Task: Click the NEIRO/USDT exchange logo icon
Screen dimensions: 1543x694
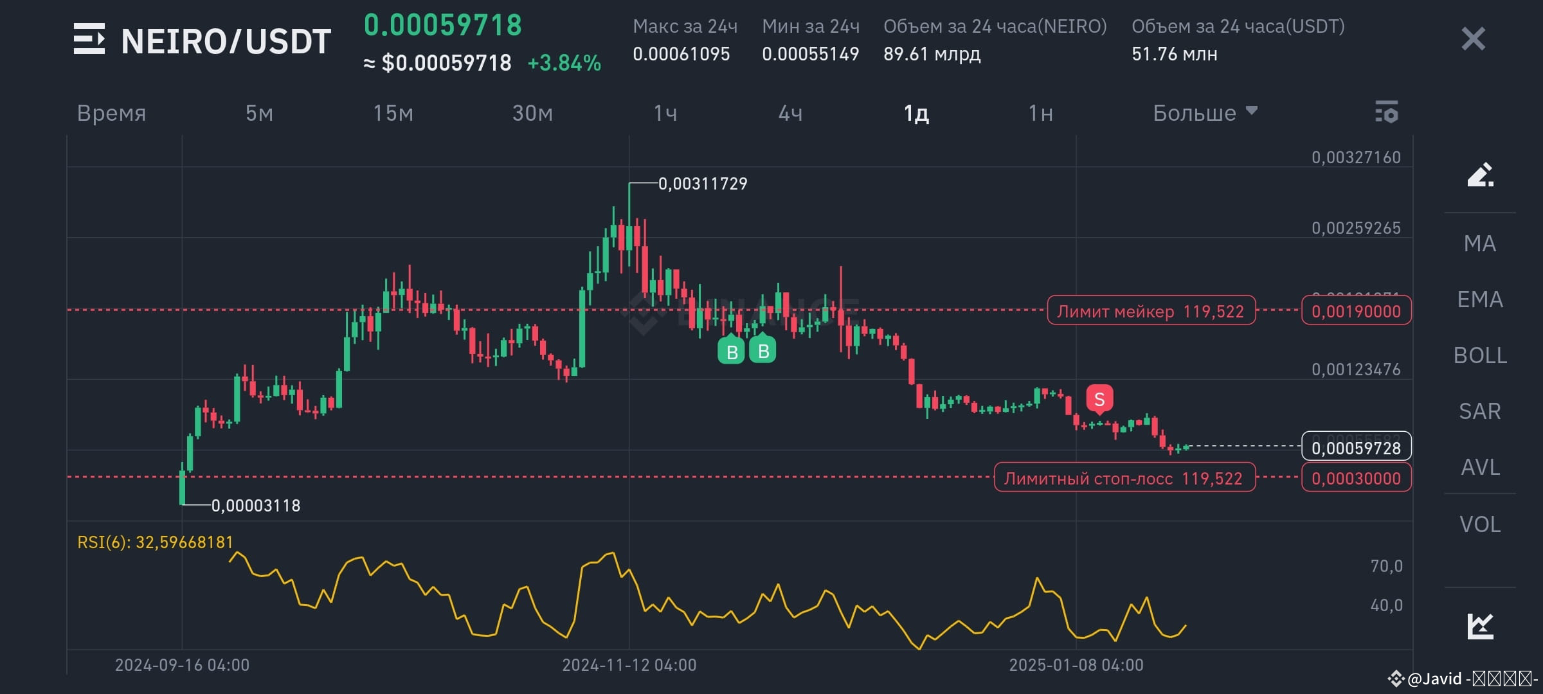Action: click(91, 40)
